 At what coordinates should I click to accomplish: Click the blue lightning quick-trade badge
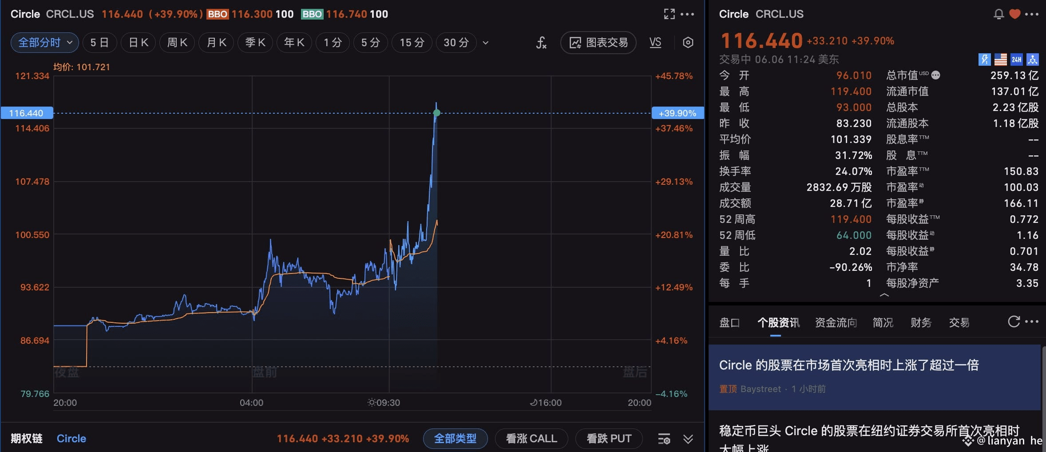[x=984, y=59]
